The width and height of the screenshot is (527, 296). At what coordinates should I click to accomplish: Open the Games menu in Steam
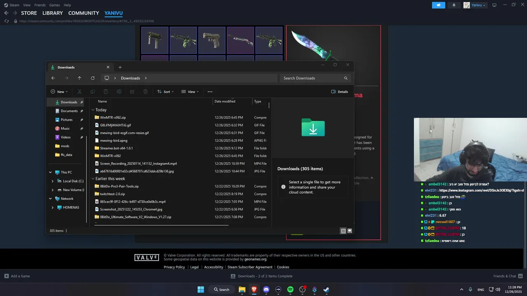click(54, 5)
